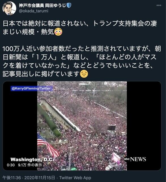Click the pensive face emoji

pyautogui.click(x=84, y=74)
